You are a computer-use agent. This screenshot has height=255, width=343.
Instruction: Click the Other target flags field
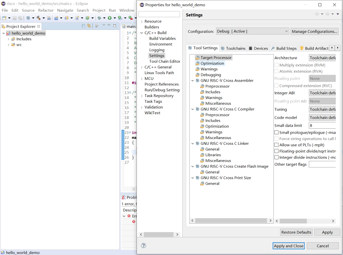point(322,164)
